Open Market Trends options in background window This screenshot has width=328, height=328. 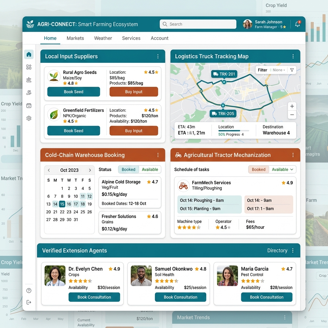pos(285,317)
